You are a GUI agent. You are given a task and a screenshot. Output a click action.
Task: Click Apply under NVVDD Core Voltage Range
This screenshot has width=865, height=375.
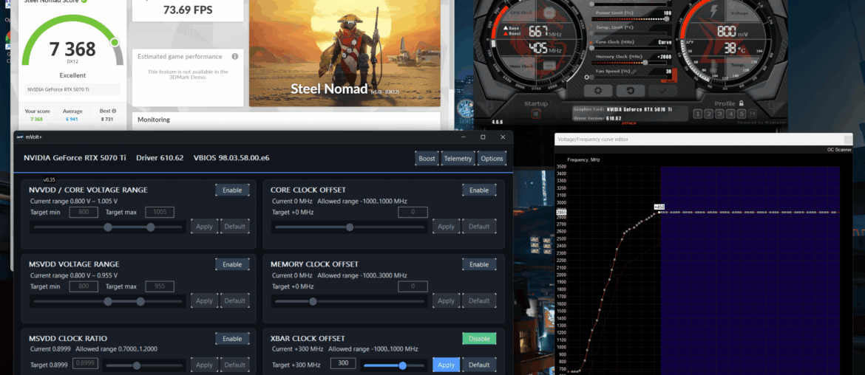(x=204, y=227)
